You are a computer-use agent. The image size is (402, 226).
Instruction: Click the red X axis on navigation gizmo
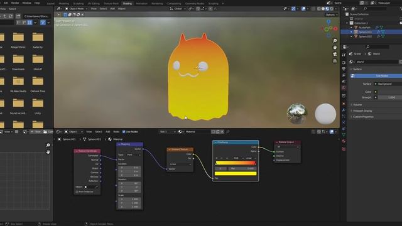[x=335, y=29]
